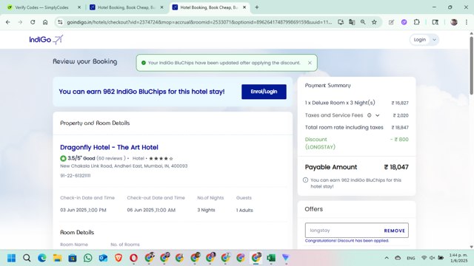Click the Login button in header
The height and width of the screenshot is (266, 474).
tap(420, 40)
